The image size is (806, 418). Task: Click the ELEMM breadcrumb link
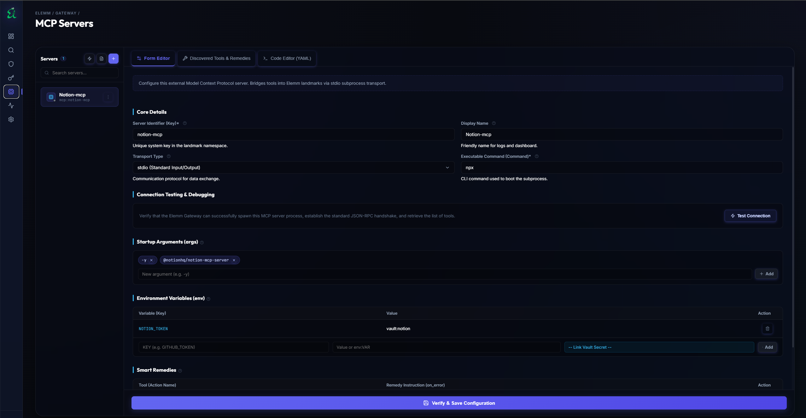tap(43, 13)
